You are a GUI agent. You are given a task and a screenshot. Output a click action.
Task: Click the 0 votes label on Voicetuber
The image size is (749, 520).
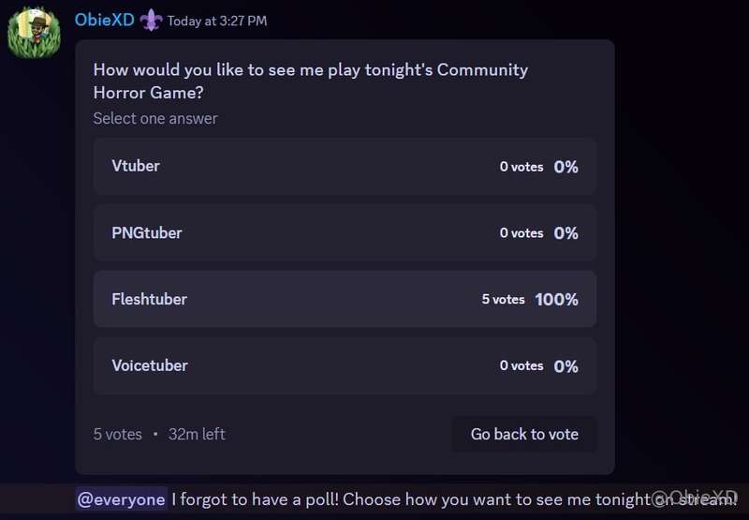point(521,365)
